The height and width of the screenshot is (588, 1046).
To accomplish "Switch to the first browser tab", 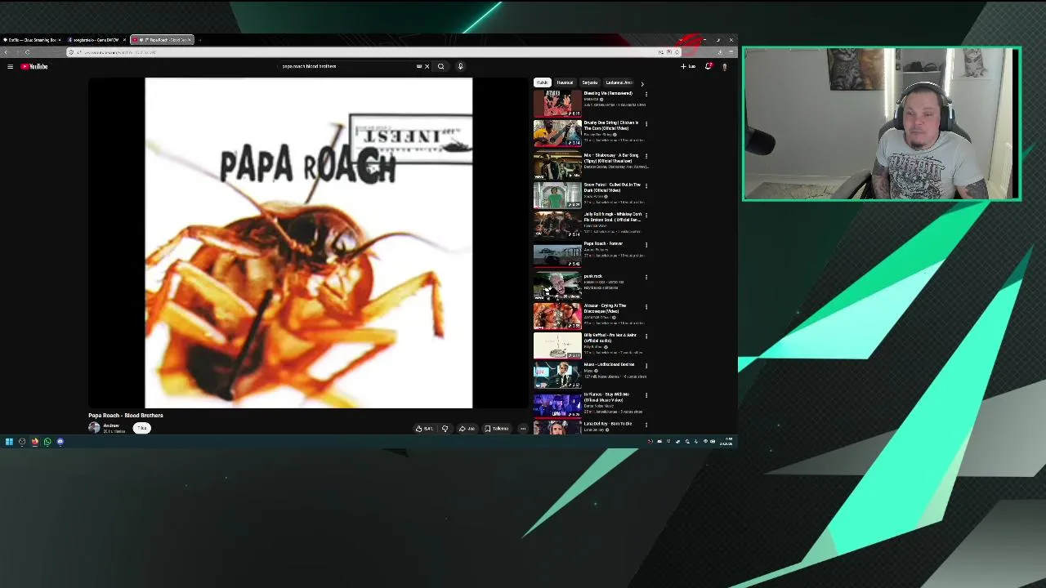I will pyautogui.click(x=31, y=39).
